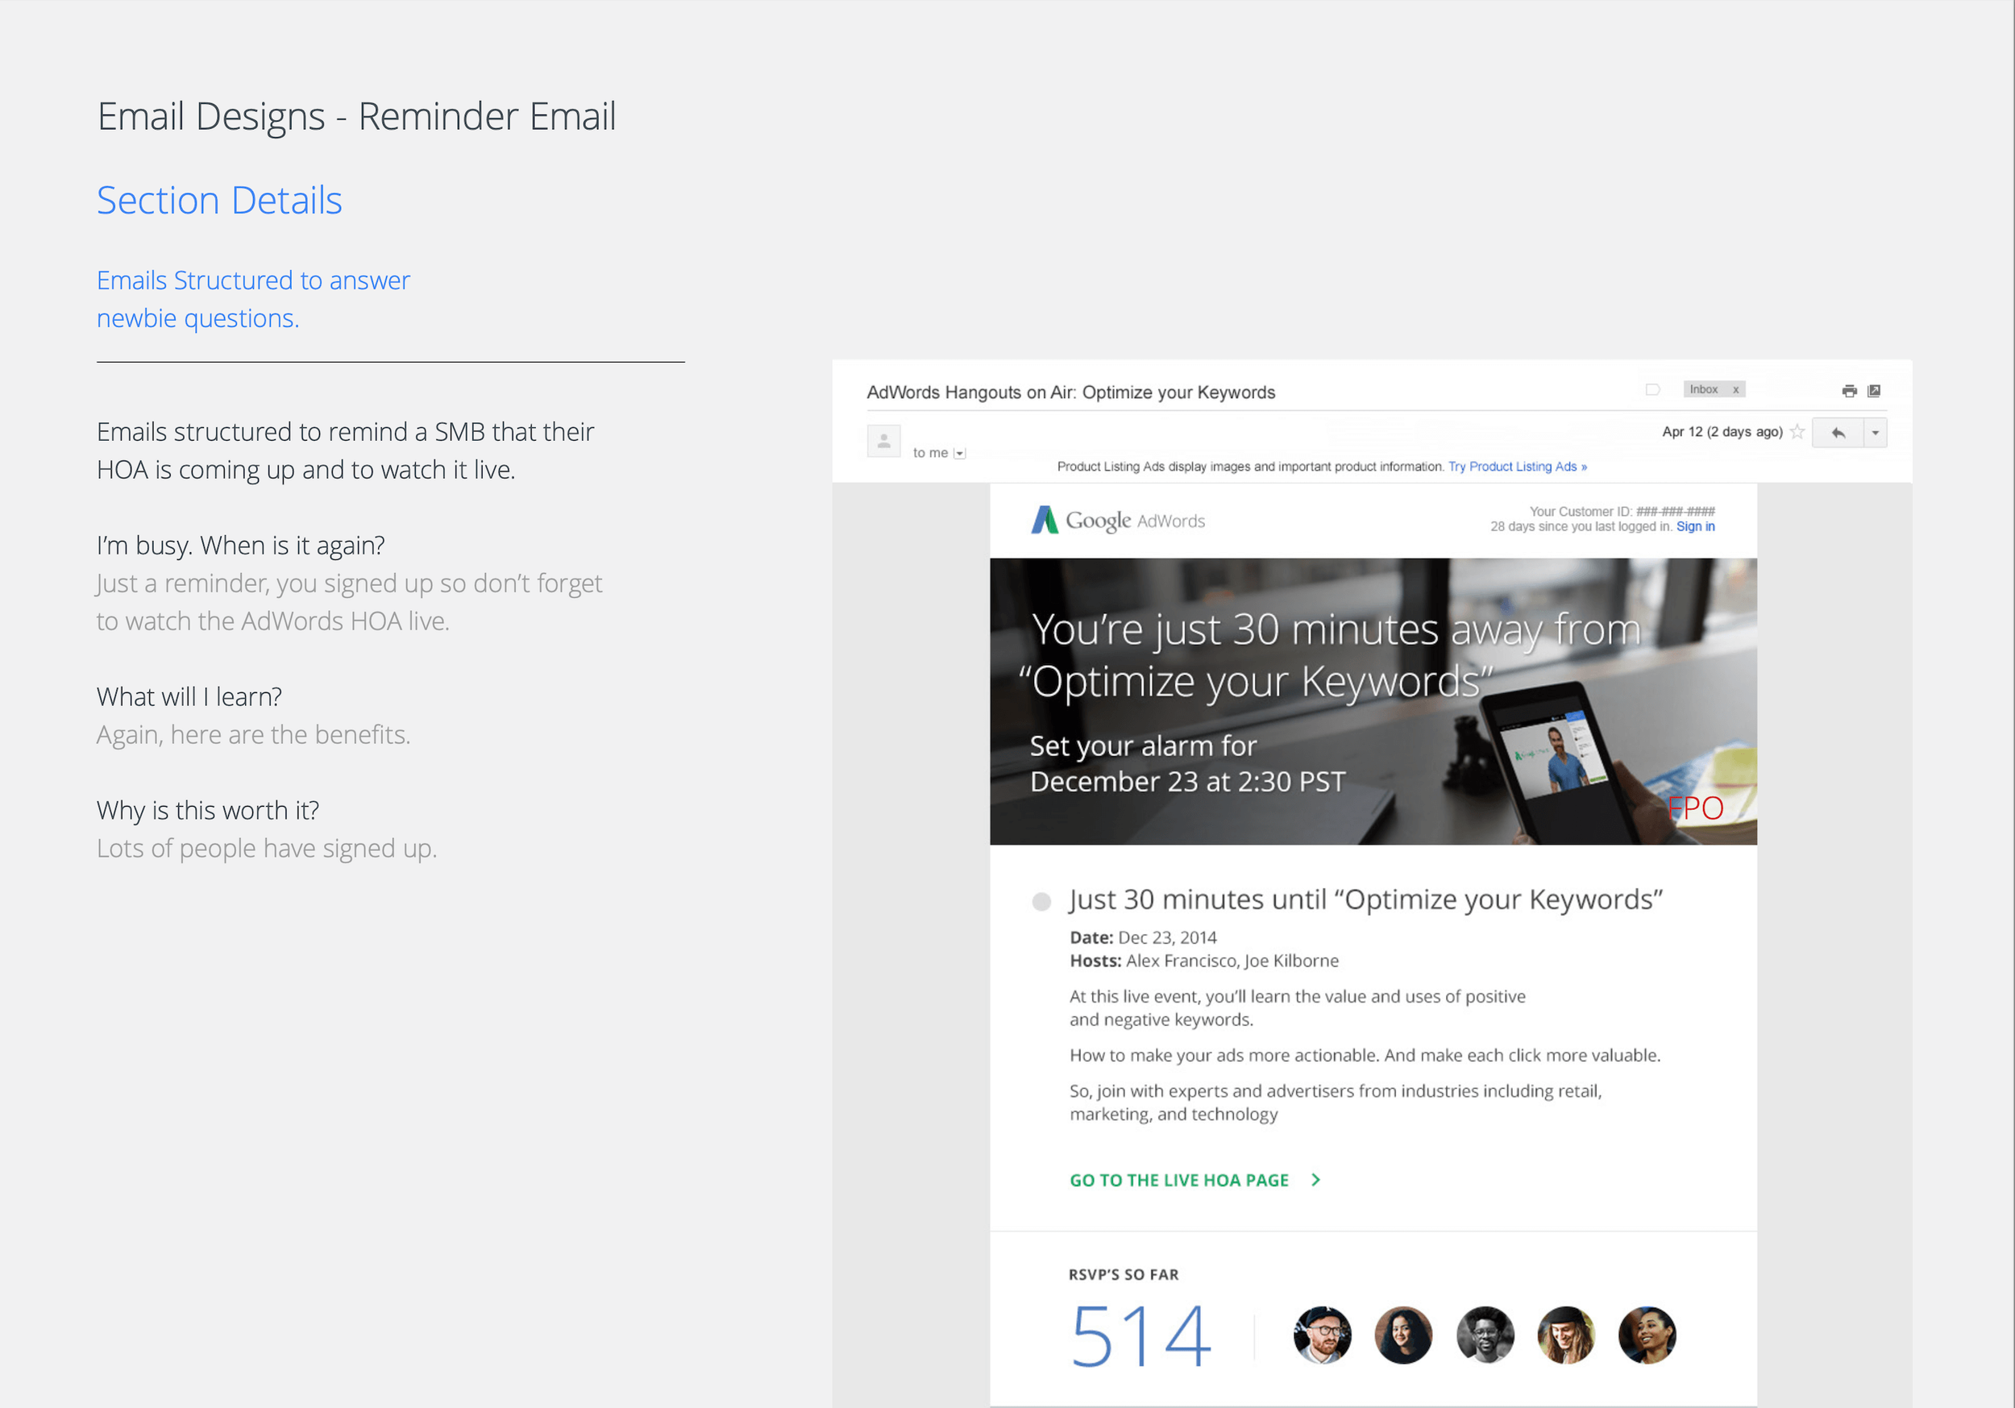Click the hero banner with phone image
Image resolution: width=2015 pixels, height=1408 pixels.
(x=1373, y=701)
